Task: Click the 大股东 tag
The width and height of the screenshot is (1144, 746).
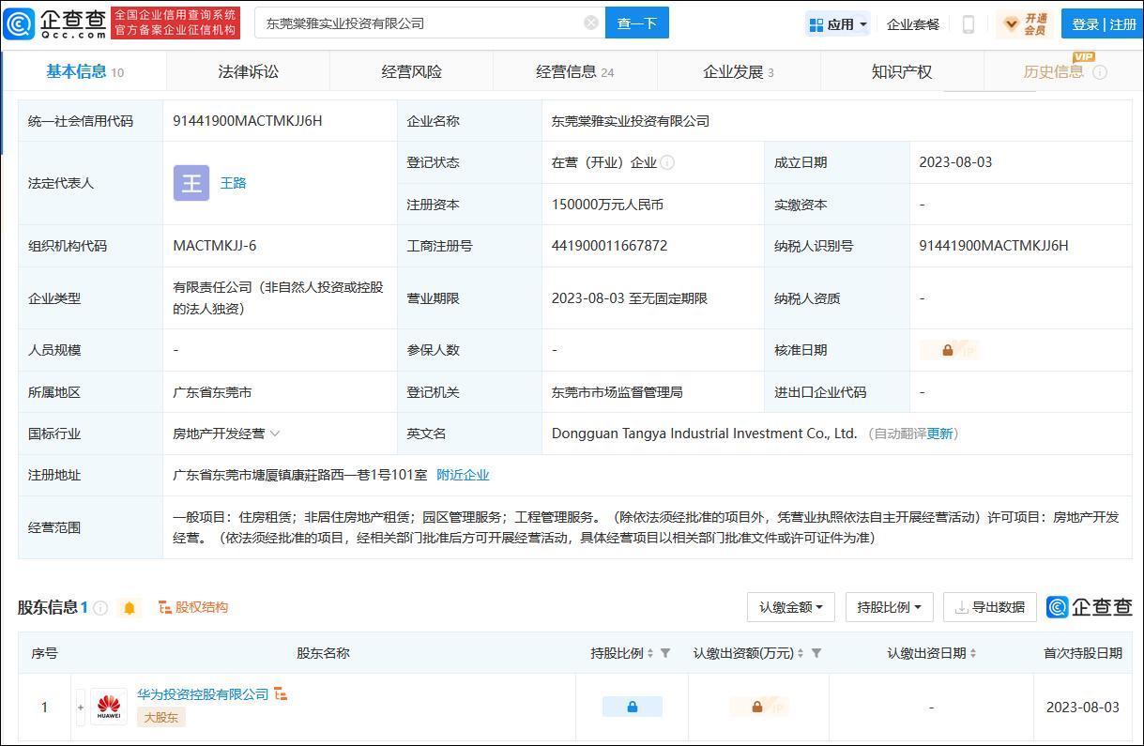Action: [161, 717]
